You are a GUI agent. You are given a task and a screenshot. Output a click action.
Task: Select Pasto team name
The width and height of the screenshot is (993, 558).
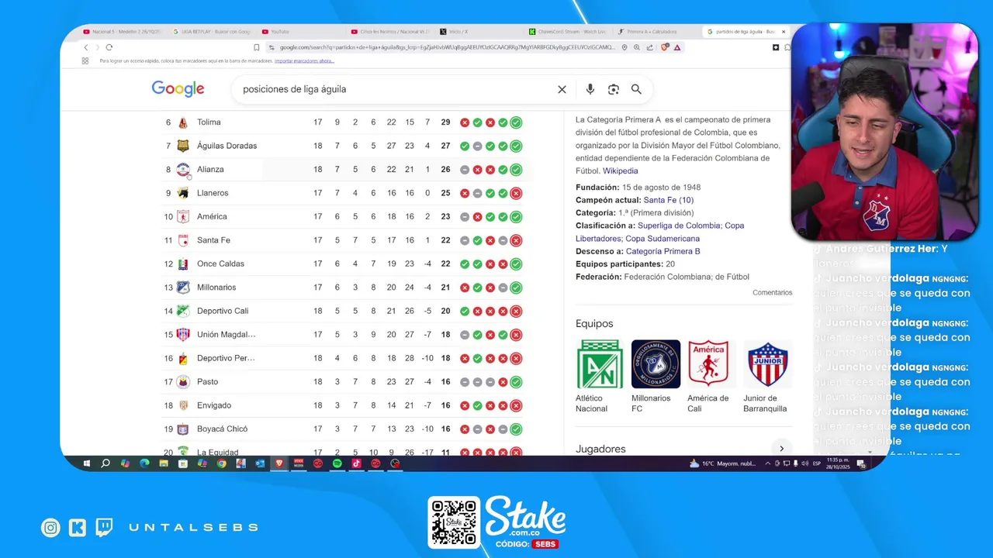click(x=207, y=382)
